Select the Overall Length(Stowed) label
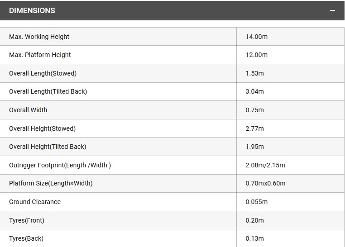 click(43, 73)
